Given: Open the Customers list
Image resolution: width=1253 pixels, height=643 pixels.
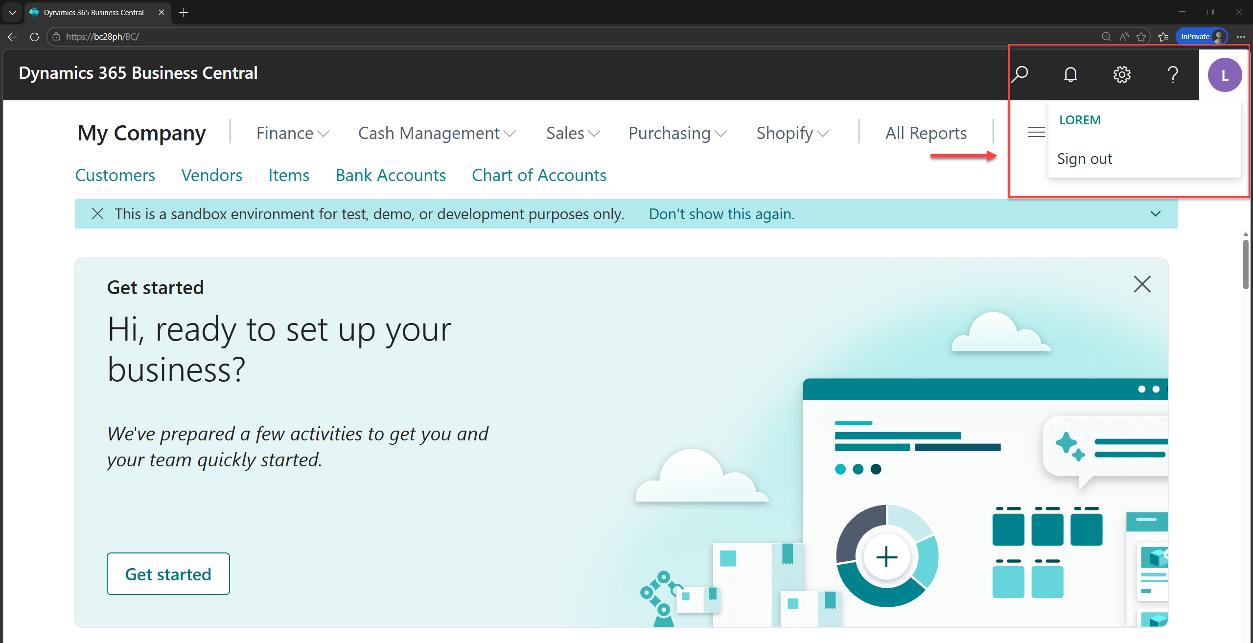Looking at the screenshot, I should coord(115,175).
